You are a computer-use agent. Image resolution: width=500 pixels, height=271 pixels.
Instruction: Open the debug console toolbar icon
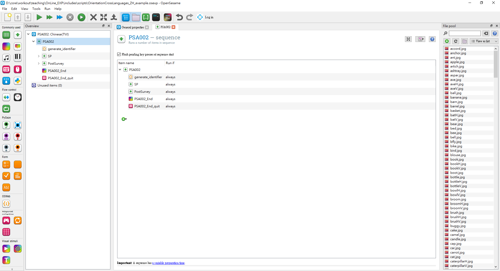pyautogui.click(x=156, y=17)
